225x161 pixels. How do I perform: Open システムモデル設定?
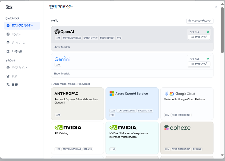pyautogui.click(x=200, y=21)
